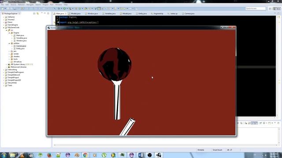
Task: Open the Navigate menu
Action: [30, 5]
